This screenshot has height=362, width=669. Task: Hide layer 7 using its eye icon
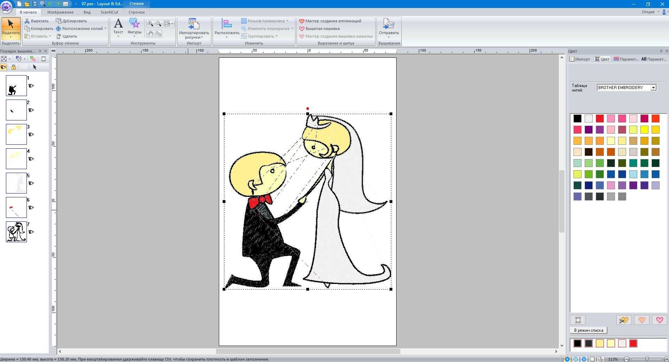(31, 232)
